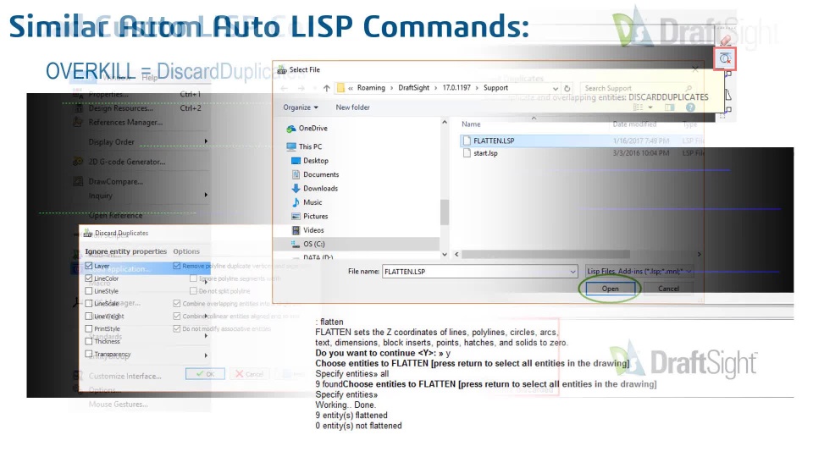Click the navigation pane scroll-down arrow
The image size is (813, 457).
coord(445,255)
